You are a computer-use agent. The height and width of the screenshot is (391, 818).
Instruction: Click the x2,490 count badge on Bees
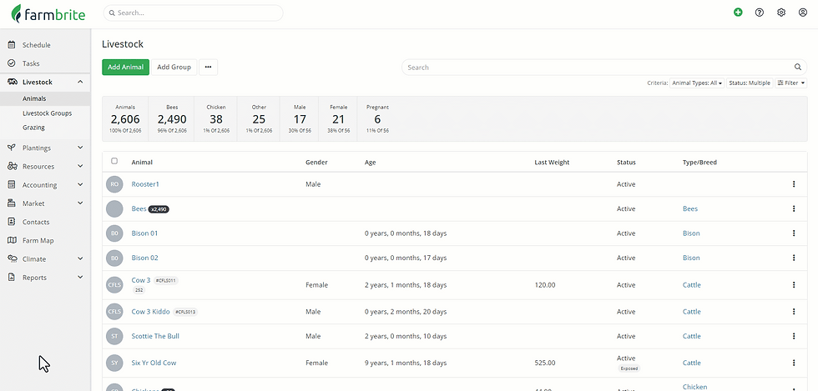[x=159, y=209]
